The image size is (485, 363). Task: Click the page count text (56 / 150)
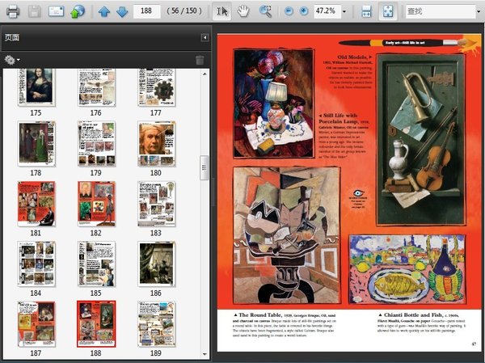click(184, 11)
